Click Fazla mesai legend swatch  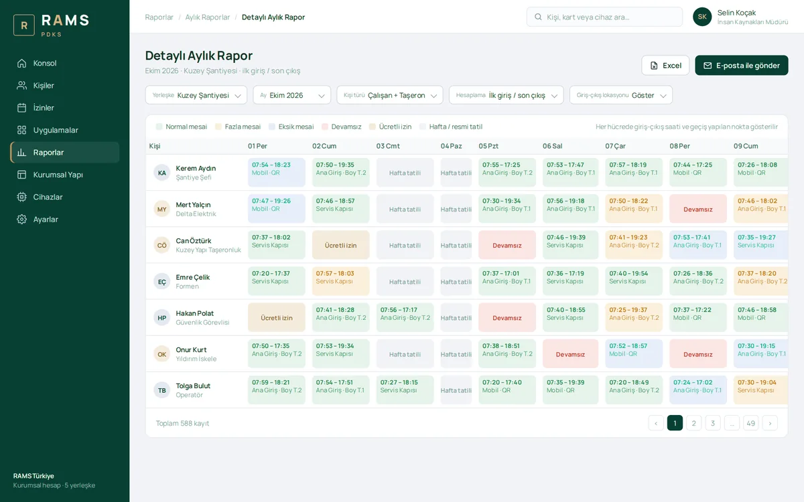(x=218, y=127)
